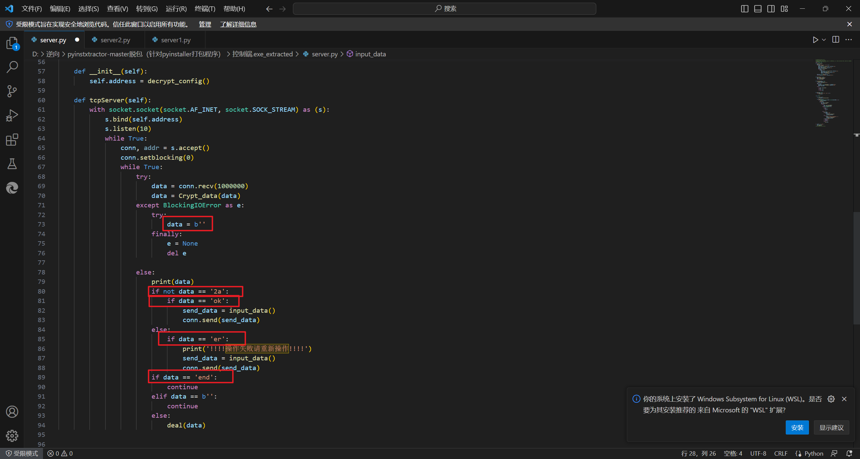Switch to the server2.py tab

115,40
